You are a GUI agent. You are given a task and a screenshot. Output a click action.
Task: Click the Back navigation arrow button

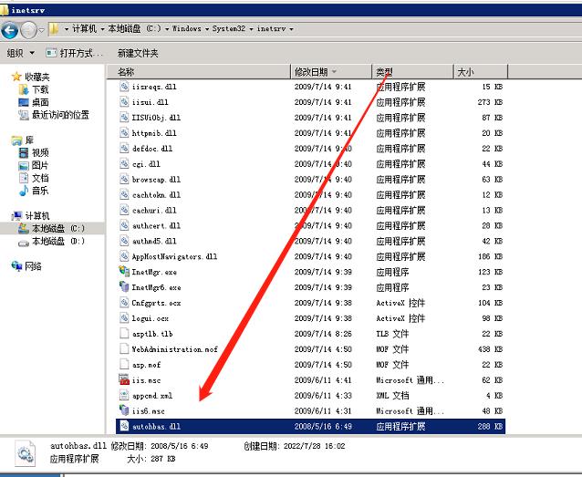(x=10, y=30)
